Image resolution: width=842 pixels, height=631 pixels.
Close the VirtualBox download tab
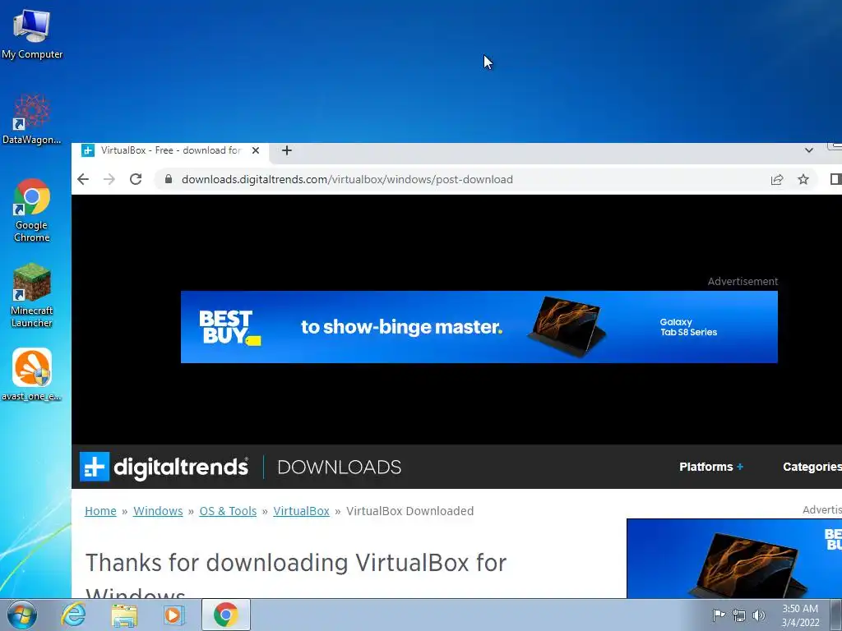pyautogui.click(x=257, y=151)
